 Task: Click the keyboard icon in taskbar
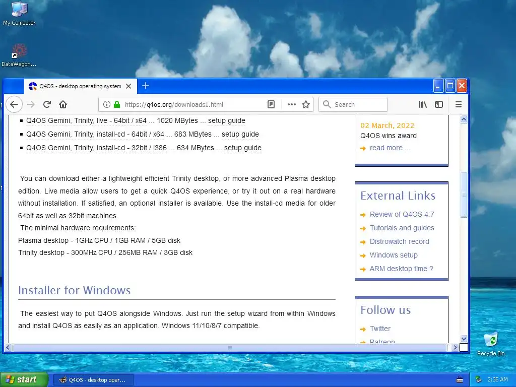click(x=460, y=380)
